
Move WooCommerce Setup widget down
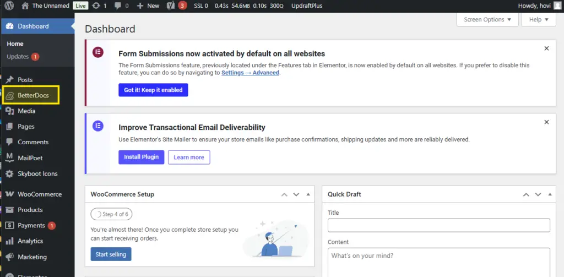296,194
